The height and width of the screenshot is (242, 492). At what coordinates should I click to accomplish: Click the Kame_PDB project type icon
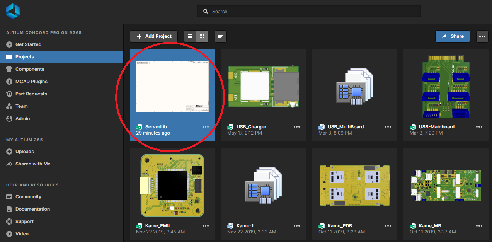(x=322, y=226)
